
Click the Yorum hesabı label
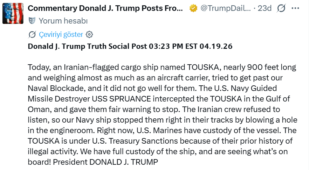coord(63,21)
